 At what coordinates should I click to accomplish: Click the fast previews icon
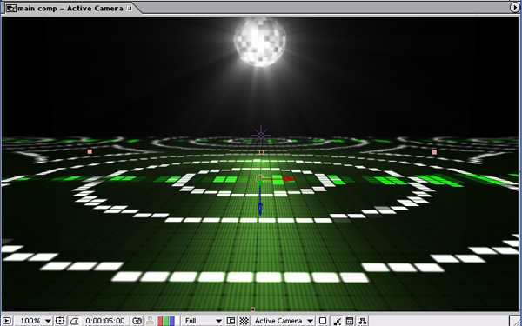(337, 321)
